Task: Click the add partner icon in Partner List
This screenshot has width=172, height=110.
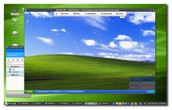Action: [x=13, y=60]
